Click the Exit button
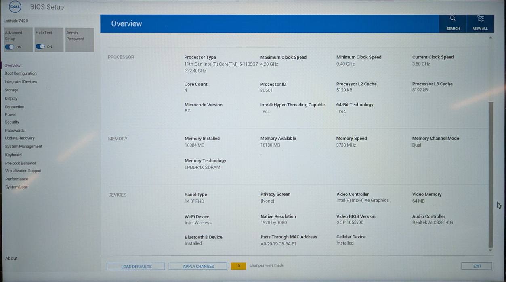Image resolution: width=506 pixels, height=282 pixels. click(x=477, y=266)
